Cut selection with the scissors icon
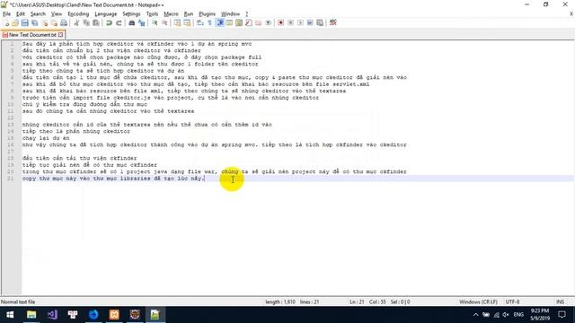Viewport: 575px width, 323px height. [76, 23]
